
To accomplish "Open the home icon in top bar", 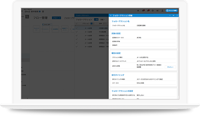I will pos(138,10).
